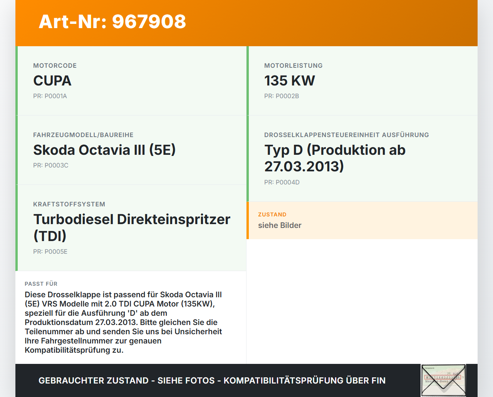This screenshot has height=397, width=493.
Task: Click the PR code P0004D
Action: [282, 182]
